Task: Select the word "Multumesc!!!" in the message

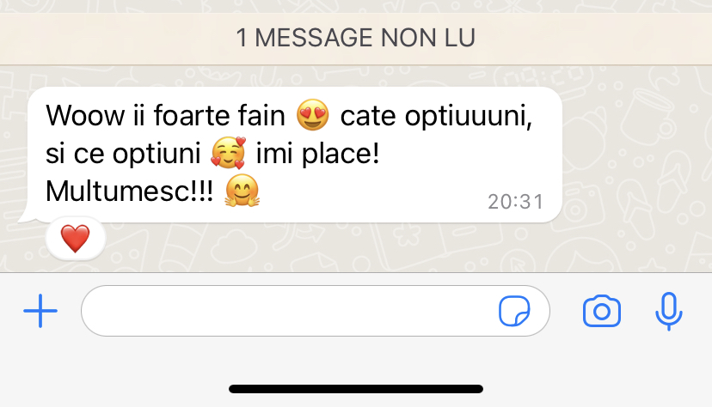Action: click(129, 191)
